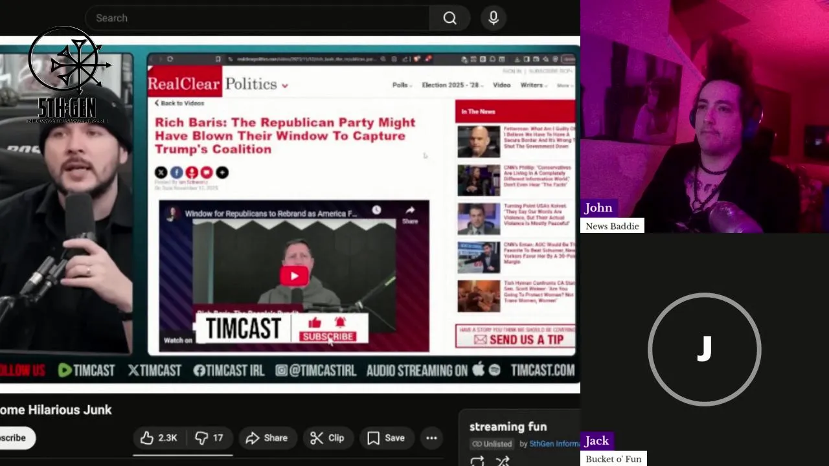
Task: Dislike the video showing 17
Action: 209,438
